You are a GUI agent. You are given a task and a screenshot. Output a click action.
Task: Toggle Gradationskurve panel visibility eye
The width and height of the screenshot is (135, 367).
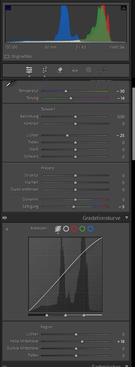pyautogui.click(x=5, y=218)
